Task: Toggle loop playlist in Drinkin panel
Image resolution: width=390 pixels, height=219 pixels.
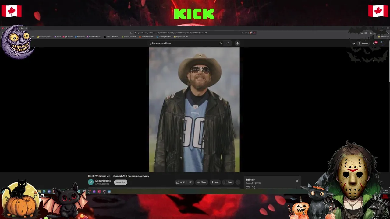Action: (x=248, y=187)
